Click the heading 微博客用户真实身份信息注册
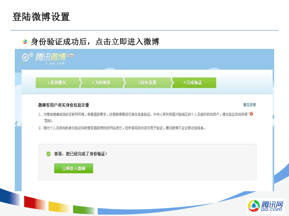 click(x=64, y=105)
